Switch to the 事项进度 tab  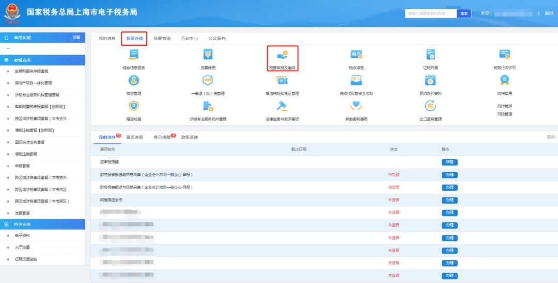pyautogui.click(x=134, y=137)
